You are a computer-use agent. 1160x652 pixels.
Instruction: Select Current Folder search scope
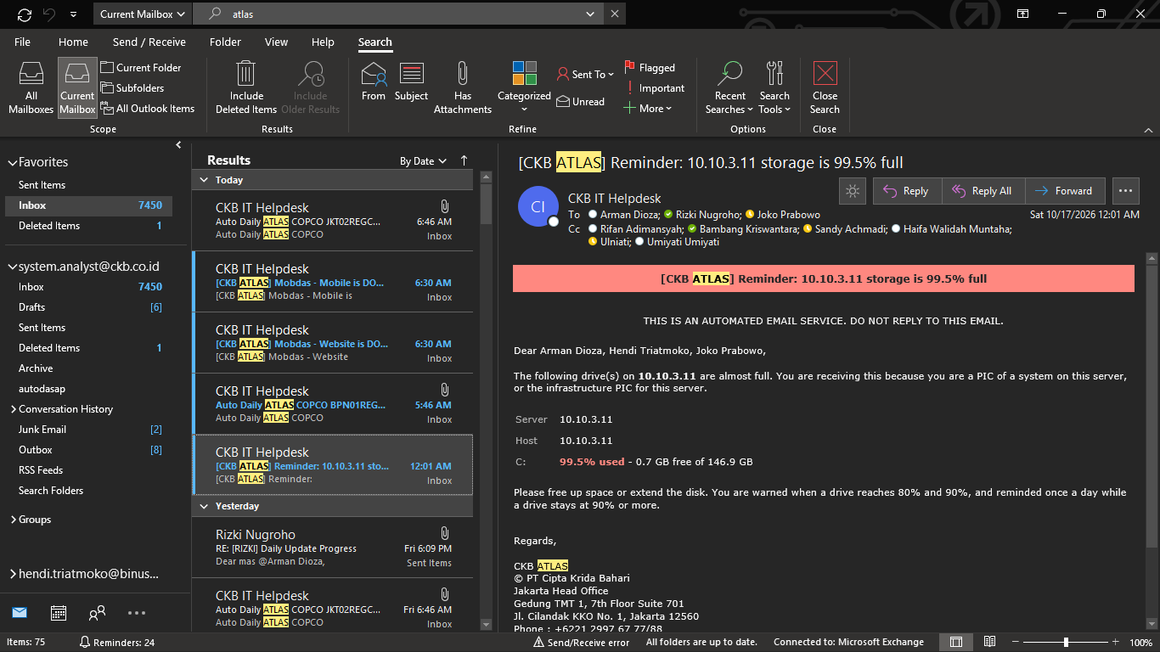(x=141, y=68)
